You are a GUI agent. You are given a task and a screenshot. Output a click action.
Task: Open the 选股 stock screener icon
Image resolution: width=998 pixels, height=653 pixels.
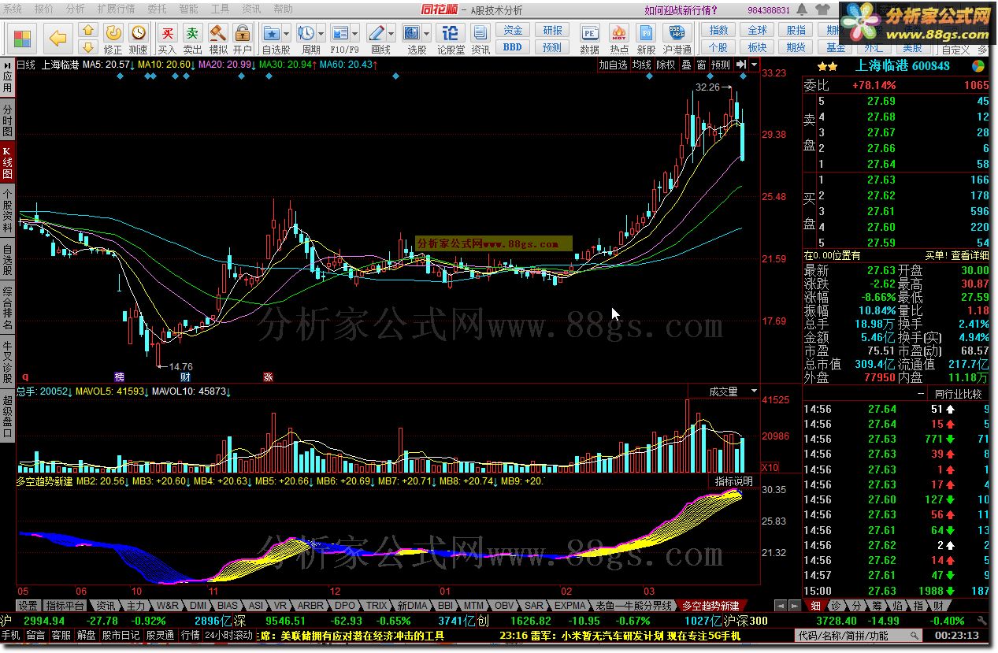coord(411,33)
